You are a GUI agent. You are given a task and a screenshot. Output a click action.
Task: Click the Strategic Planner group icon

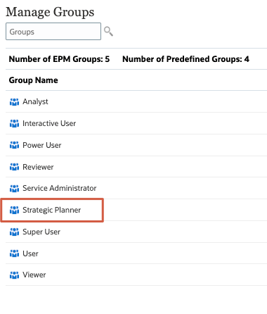pos(14,210)
